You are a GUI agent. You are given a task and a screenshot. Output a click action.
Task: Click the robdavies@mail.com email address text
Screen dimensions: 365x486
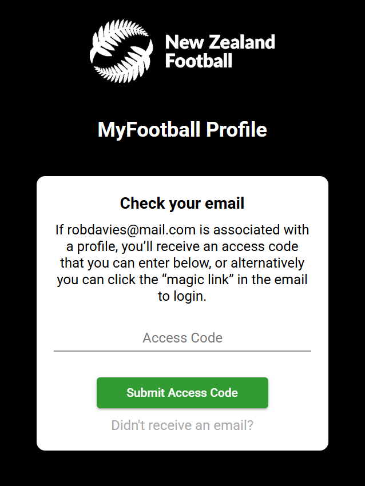(x=131, y=230)
